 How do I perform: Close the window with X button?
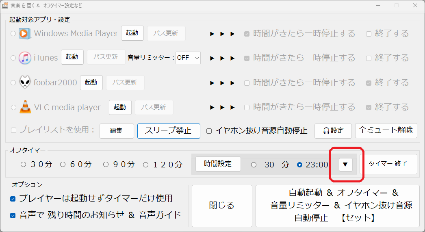[x=415, y=5]
